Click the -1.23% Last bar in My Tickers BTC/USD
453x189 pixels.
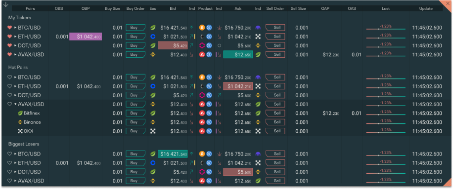pyautogui.click(x=386, y=27)
